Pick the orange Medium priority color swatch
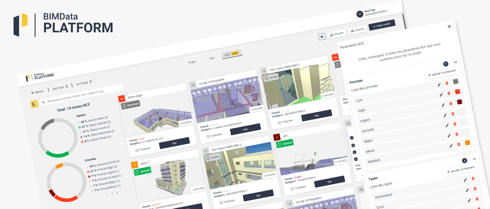The height and width of the screenshot is (209, 490). [467, 142]
